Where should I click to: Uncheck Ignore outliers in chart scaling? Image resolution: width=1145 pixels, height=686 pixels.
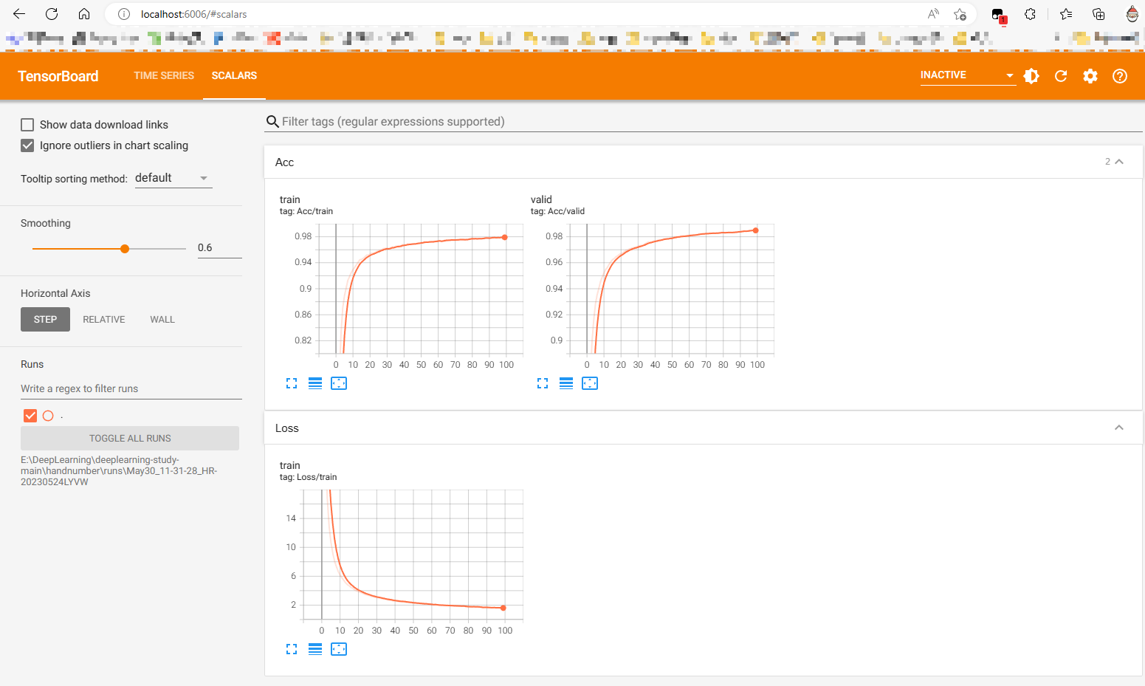27,145
